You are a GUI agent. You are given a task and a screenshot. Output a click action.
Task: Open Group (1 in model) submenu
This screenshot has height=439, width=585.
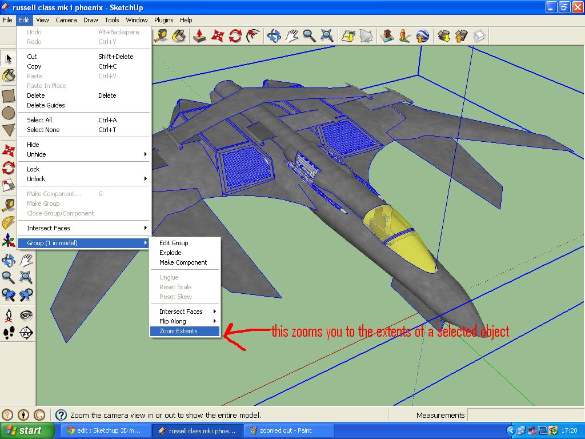(x=83, y=243)
